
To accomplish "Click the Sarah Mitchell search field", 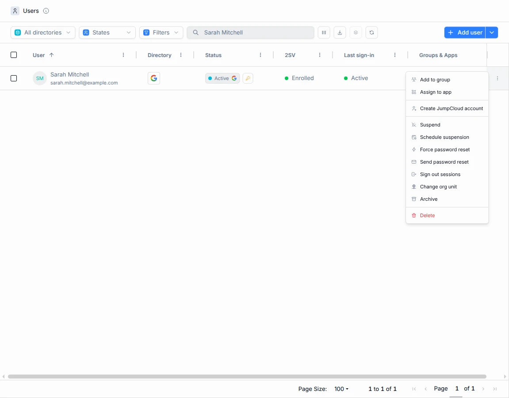I will tap(251, 32).
